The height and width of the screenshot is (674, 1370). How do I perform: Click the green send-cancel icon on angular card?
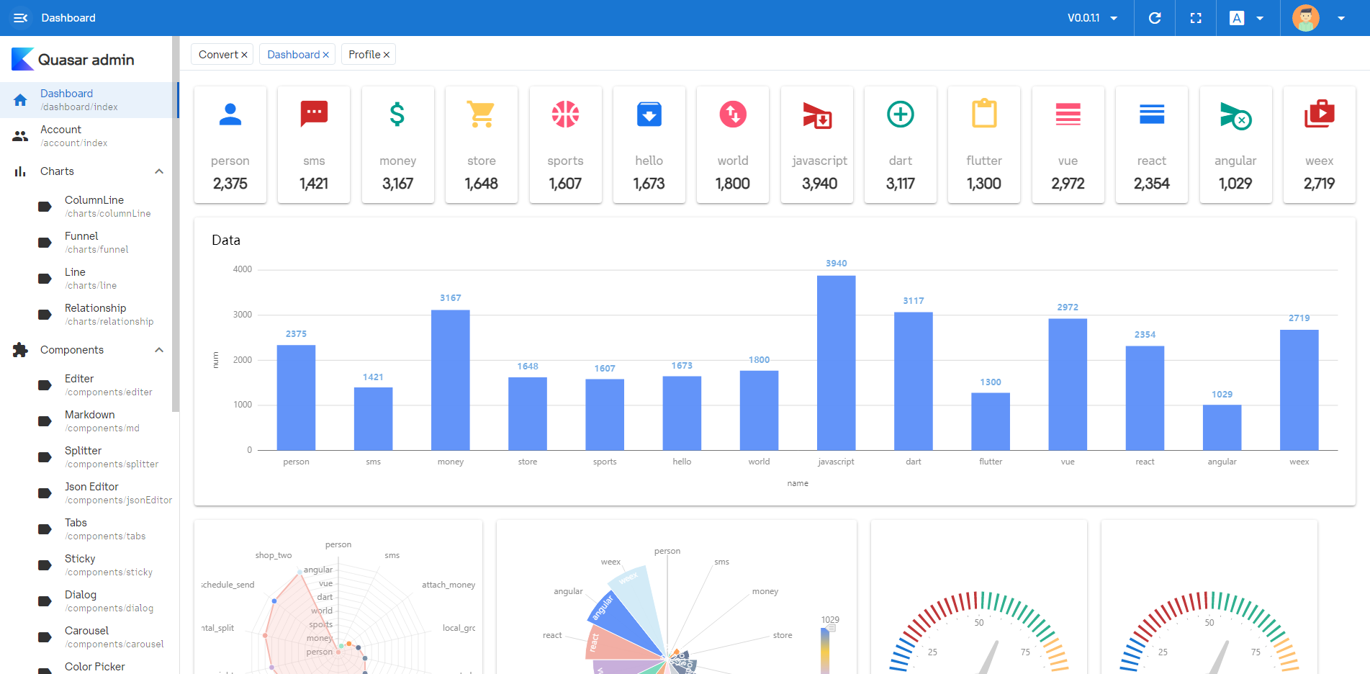coord(1235,115)
